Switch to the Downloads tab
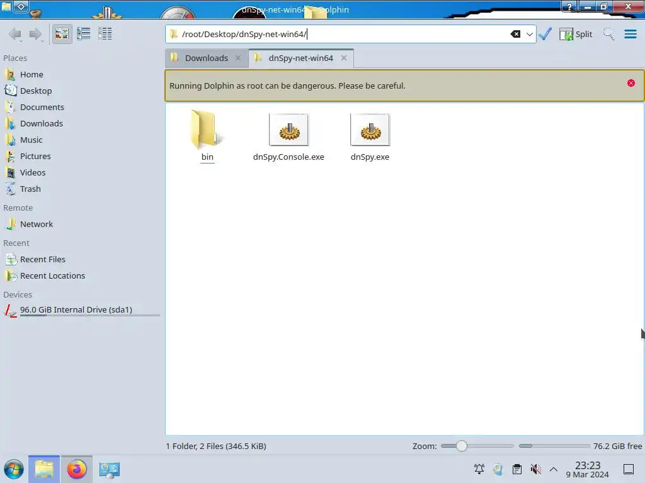Viewport: 645px width, 483px height. coord(206,58)
